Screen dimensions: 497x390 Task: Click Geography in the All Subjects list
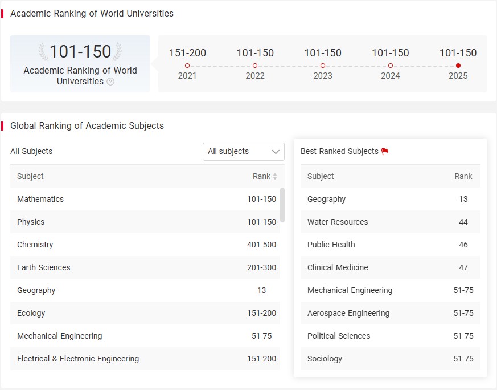tap(145, 290)
